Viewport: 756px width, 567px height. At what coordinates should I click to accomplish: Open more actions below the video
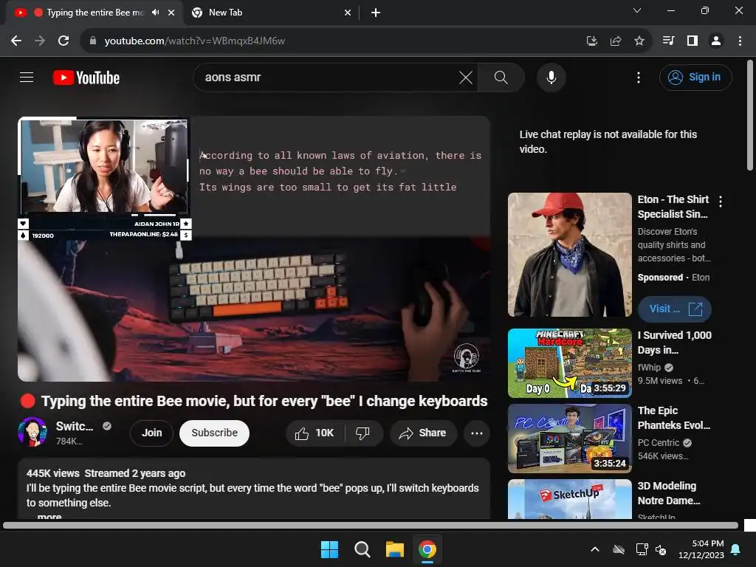(477, 433)
